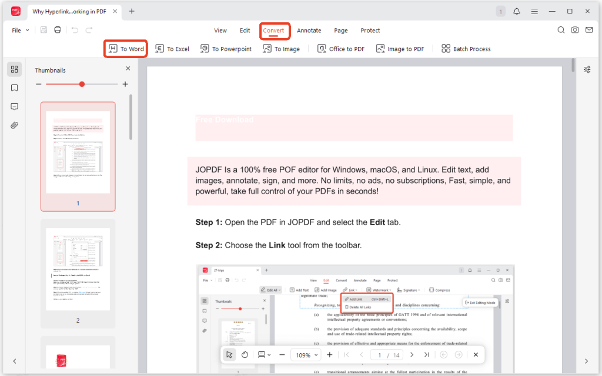The height and width of the screenshot is (376, 602).
Task: Click the JOPDF app logo icon
Action: (x=16, y=11)
